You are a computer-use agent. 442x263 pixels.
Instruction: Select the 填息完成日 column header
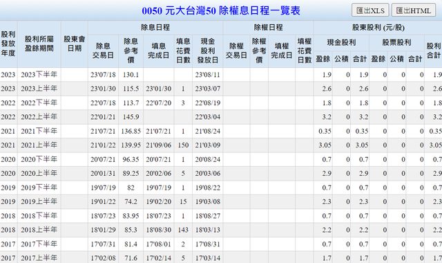[158, 51]
